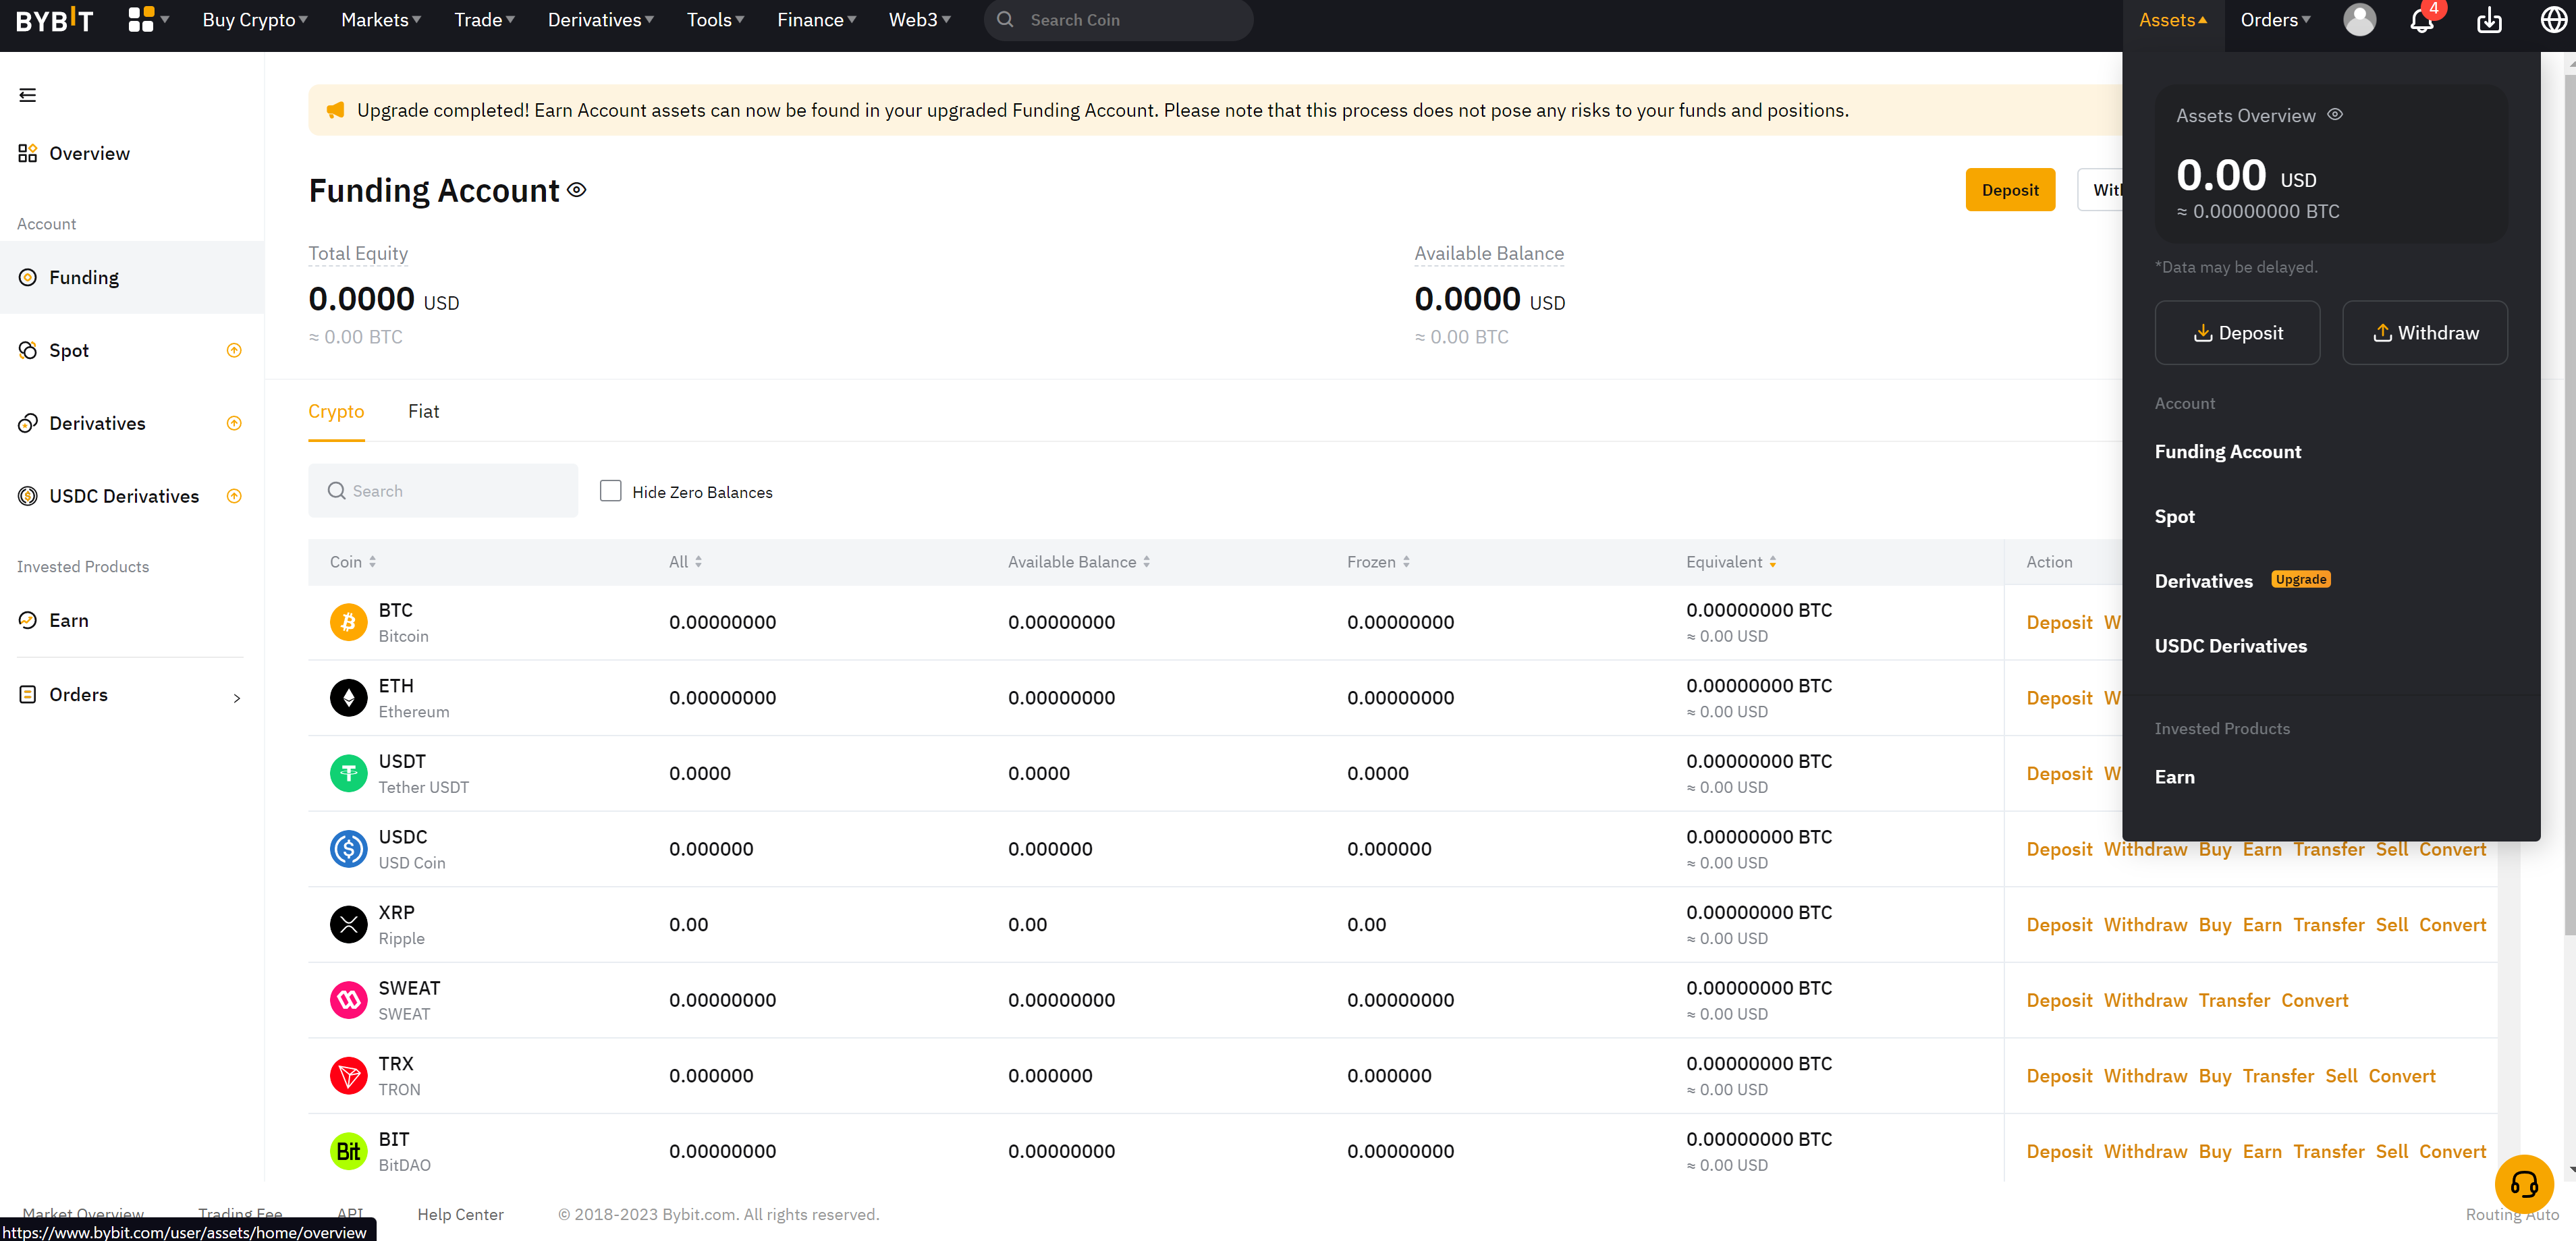Click the orange Deposit button
Viewport: 2576px width, 1241px height.
pyautogui.click(x=2010, y=190)
